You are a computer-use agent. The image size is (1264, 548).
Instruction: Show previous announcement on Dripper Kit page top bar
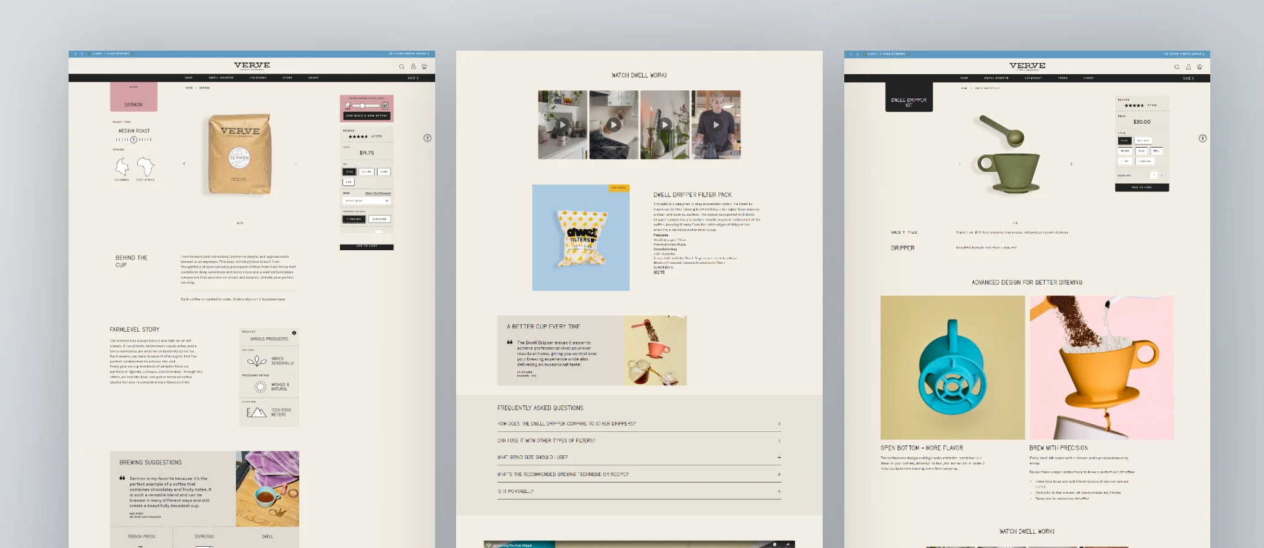pyautogui.click(x=851, y=54)
